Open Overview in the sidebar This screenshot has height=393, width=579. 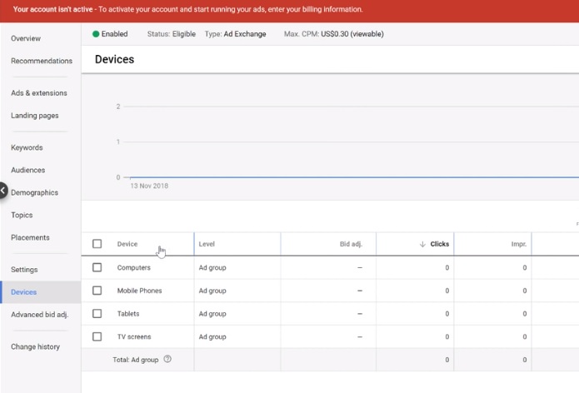[26, 38]
